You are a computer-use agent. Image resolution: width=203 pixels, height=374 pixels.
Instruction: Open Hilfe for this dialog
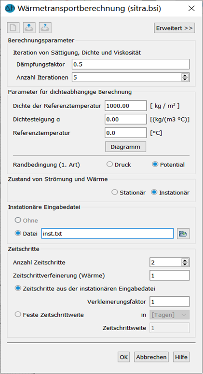point(181,357)
